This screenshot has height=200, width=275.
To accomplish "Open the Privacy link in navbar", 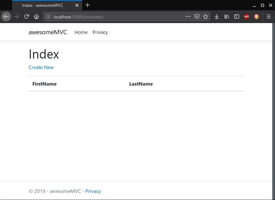I will [100, 32].
